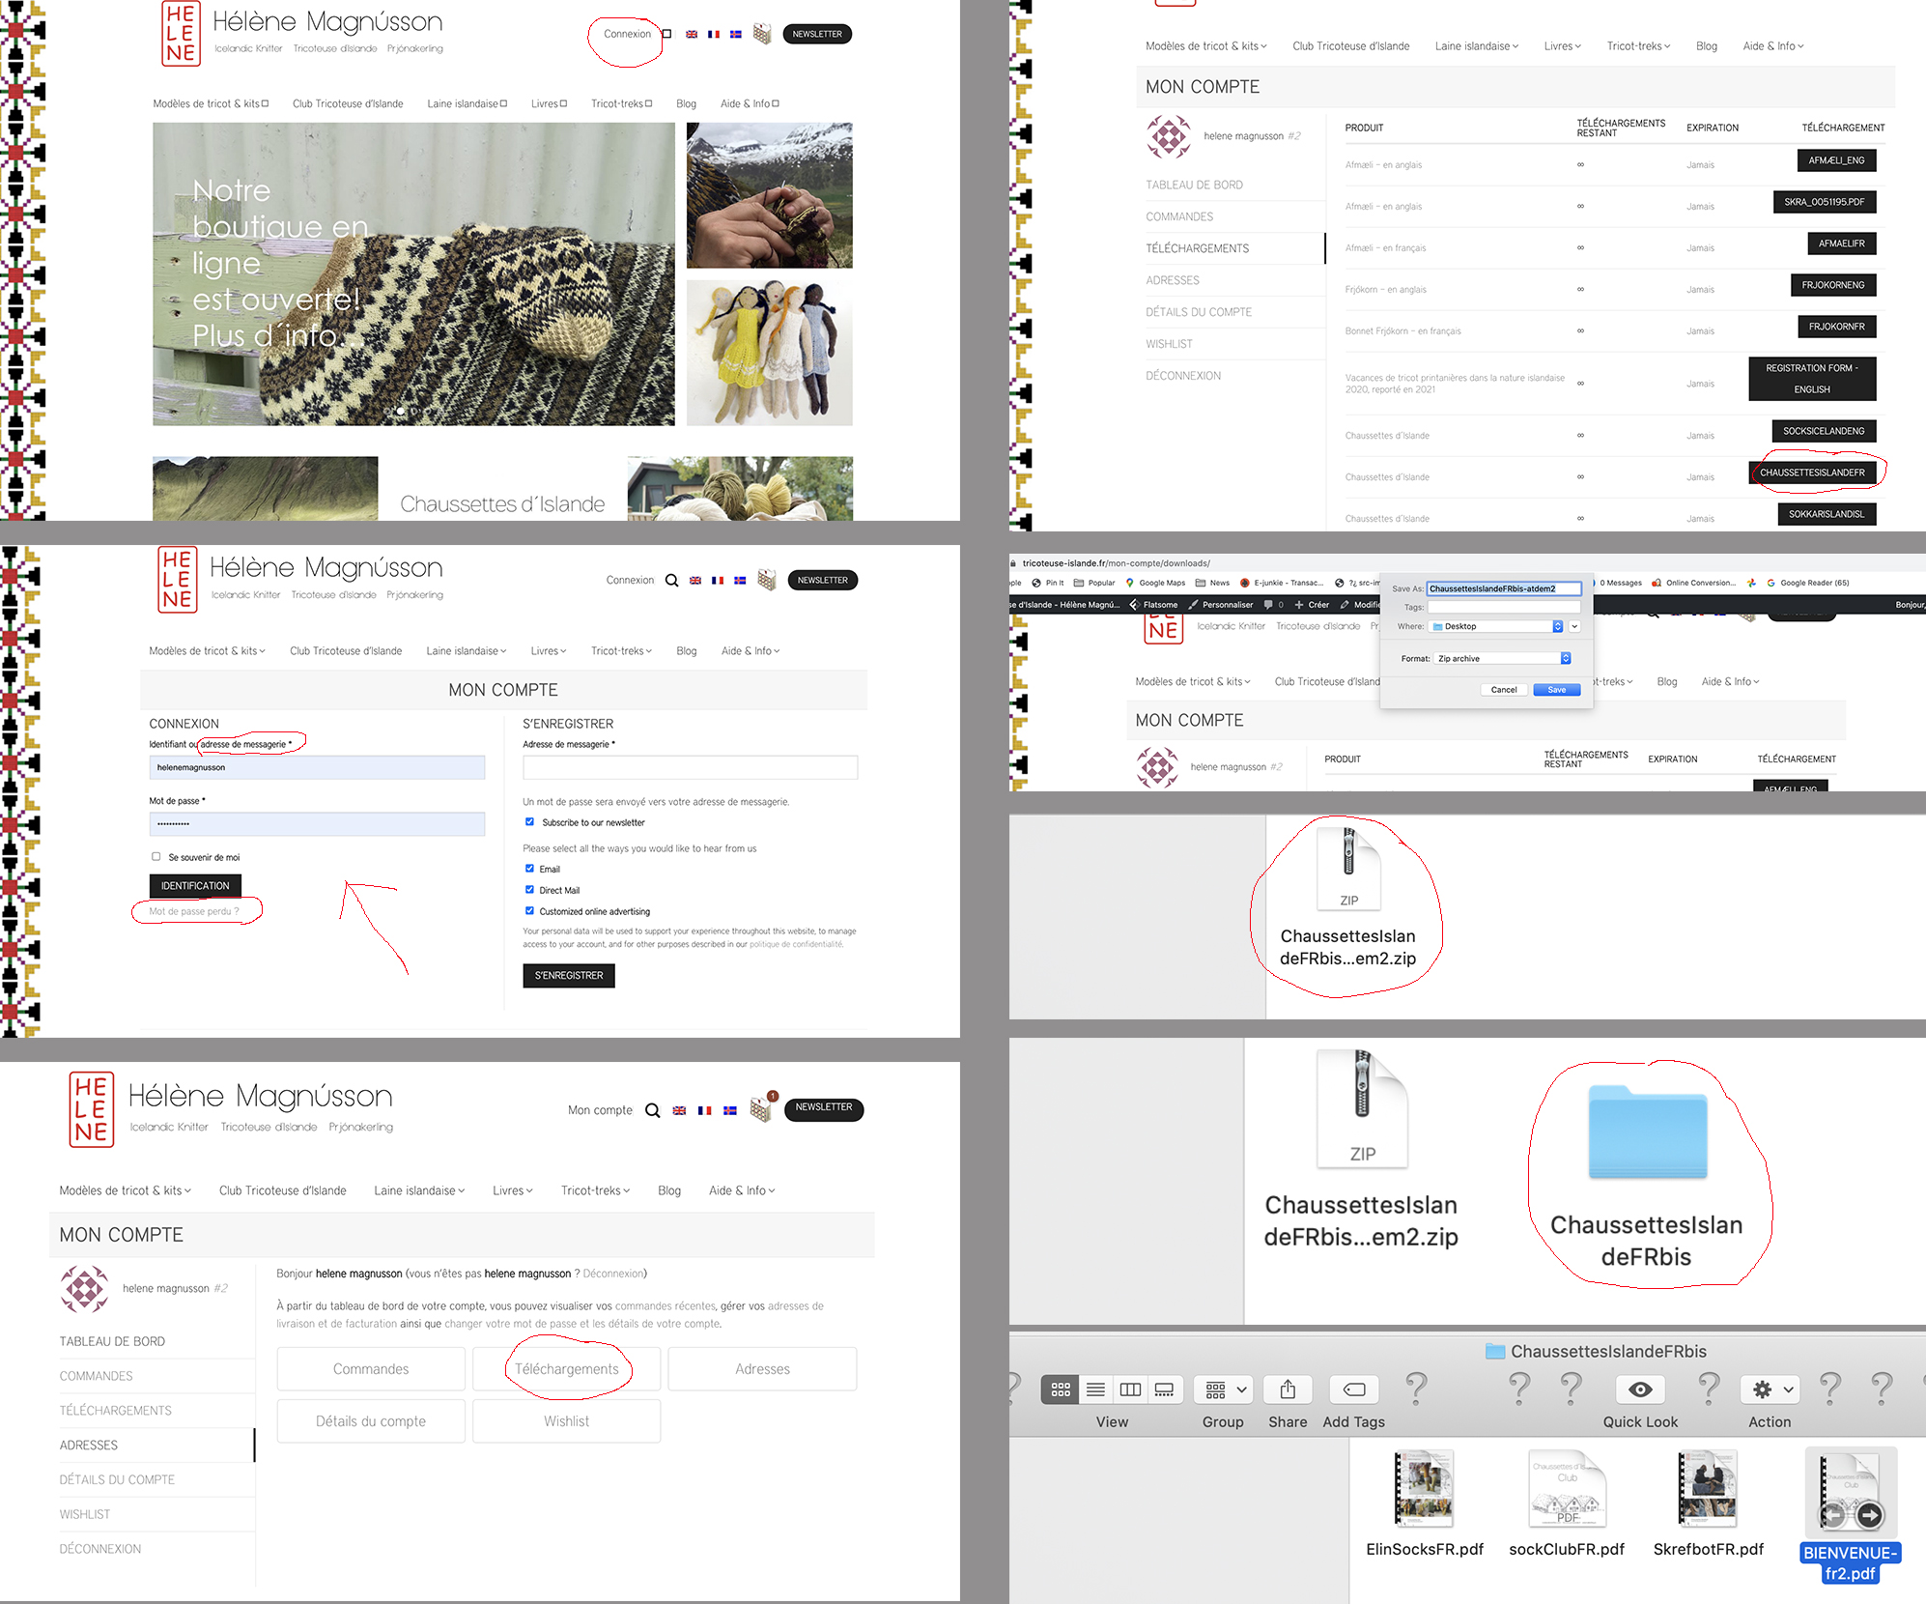Open COMMANDES in the downloads page sidebar

click(1179, 216)
